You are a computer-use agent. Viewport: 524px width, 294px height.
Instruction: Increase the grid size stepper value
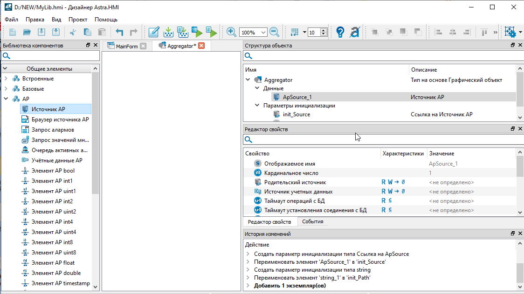click(324, 30)
